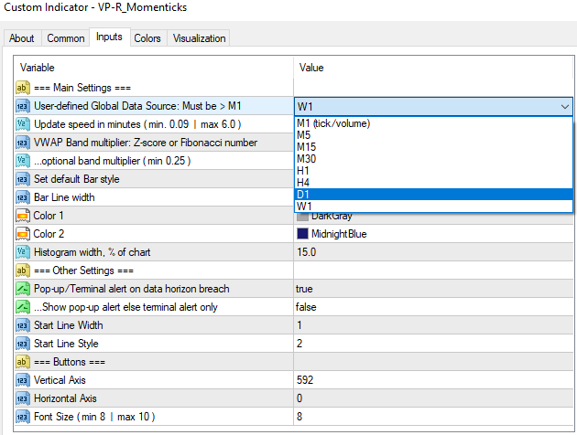Switch to the About tab

pos(22,38)
